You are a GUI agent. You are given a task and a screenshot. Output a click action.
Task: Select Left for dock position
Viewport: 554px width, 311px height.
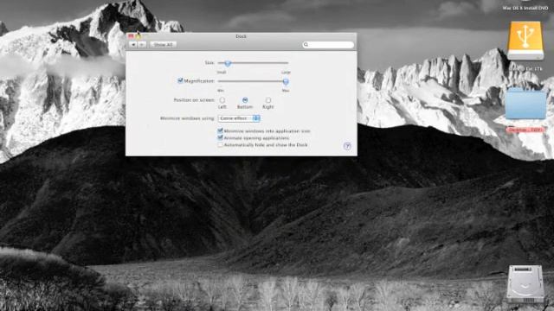(222, 100)
